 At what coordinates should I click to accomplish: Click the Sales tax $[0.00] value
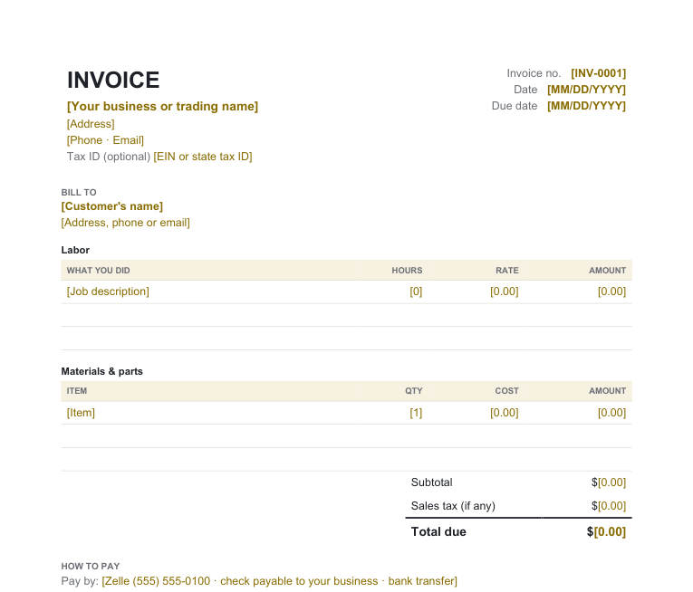point(609,506)
